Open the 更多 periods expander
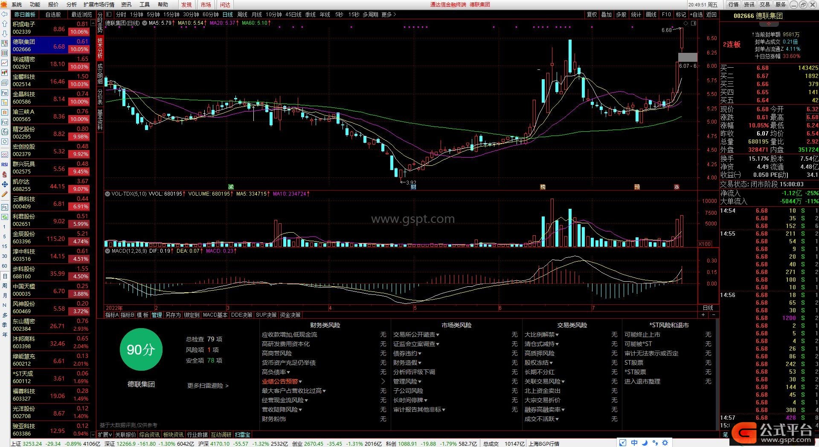Screen dimensions: 819x447 point(389,14)
